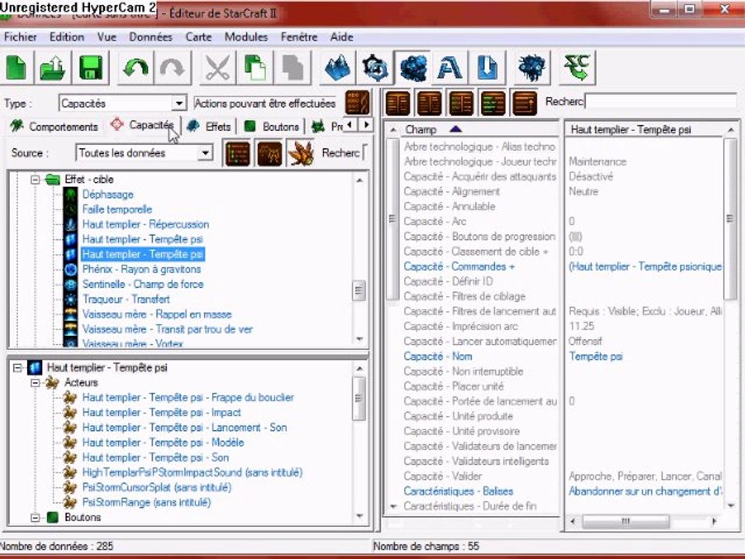The width and height of the screenshot is (745, 559).
Task: Select Faille temporelle in the list
Action: 117,210
